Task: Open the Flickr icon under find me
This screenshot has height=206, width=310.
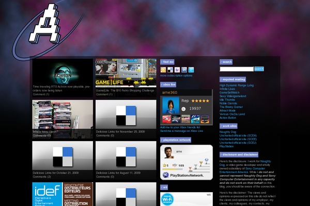Action: point(177,70)
